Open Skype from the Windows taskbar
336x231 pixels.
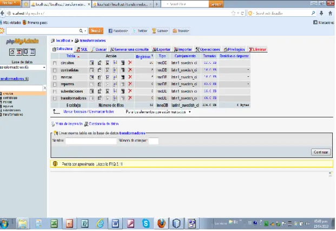tap(146, 224)
